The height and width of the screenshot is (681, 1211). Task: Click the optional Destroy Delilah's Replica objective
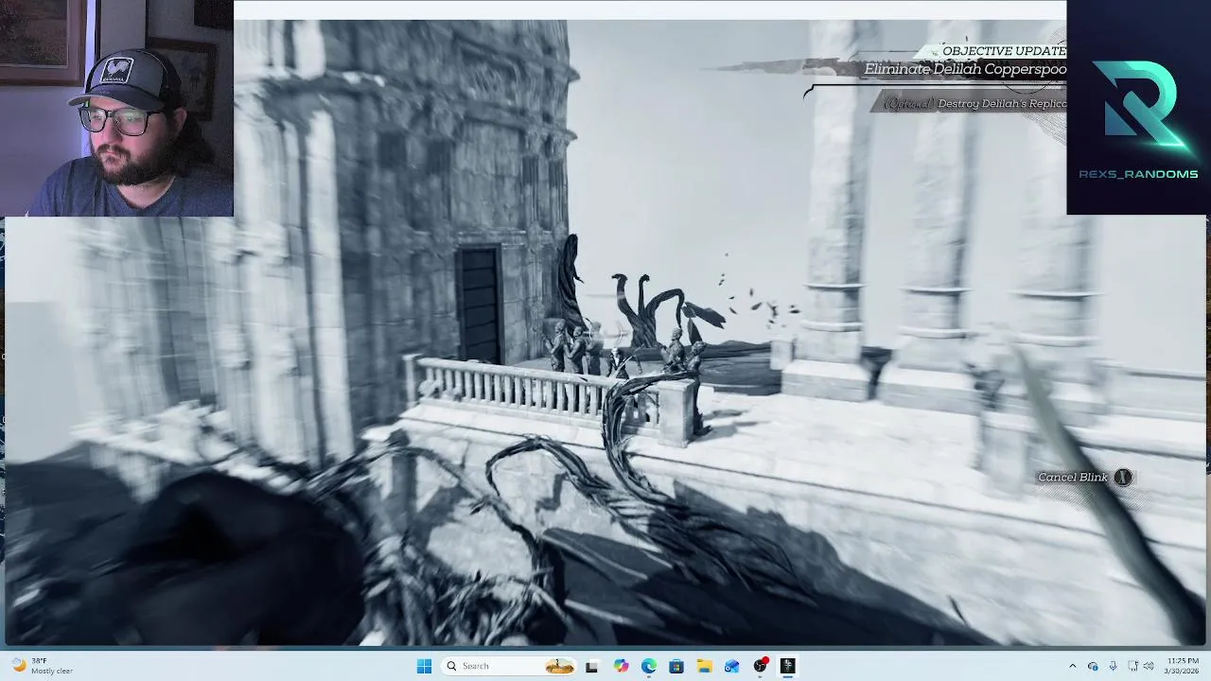click(x=974, y=104)
